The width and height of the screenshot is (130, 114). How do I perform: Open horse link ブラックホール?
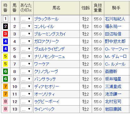pyautogui.click(x=46, y=19)
